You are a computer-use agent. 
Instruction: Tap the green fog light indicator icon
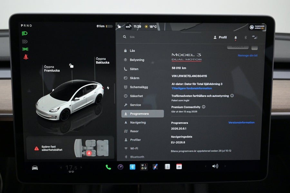point(25,49)
